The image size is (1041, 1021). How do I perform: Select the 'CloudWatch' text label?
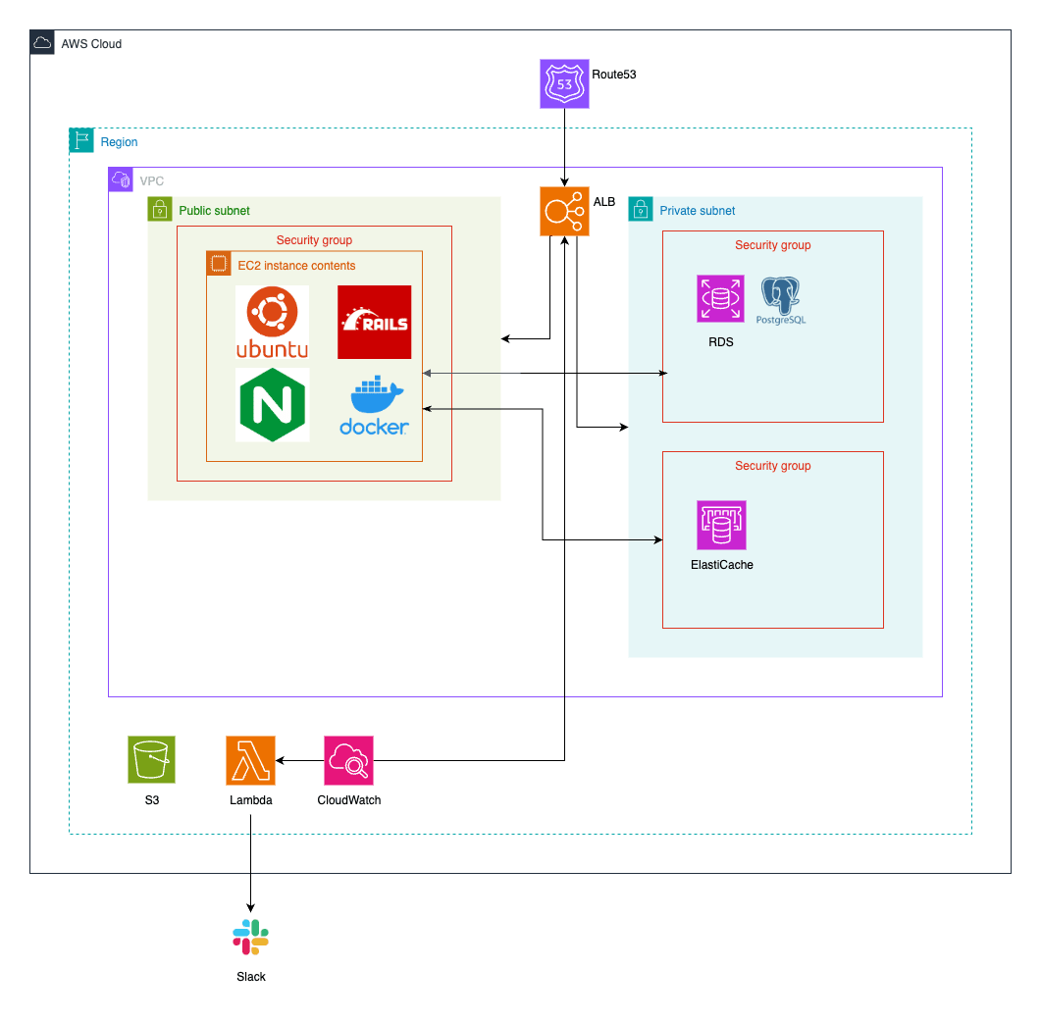click(x=349, y=800)
